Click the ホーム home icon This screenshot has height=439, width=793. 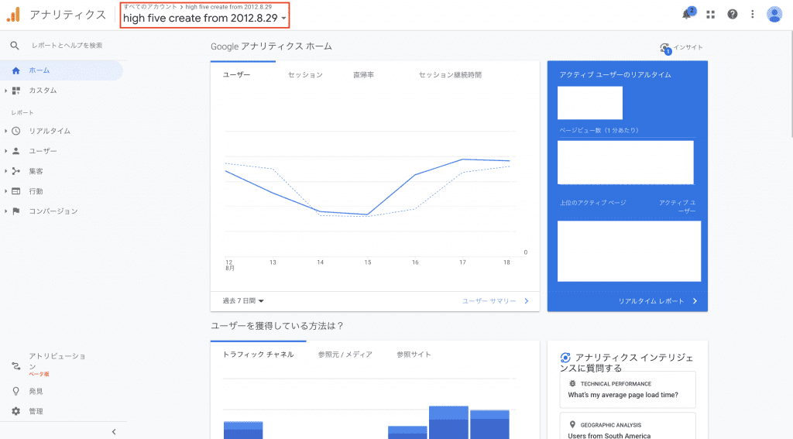(15, 70)
